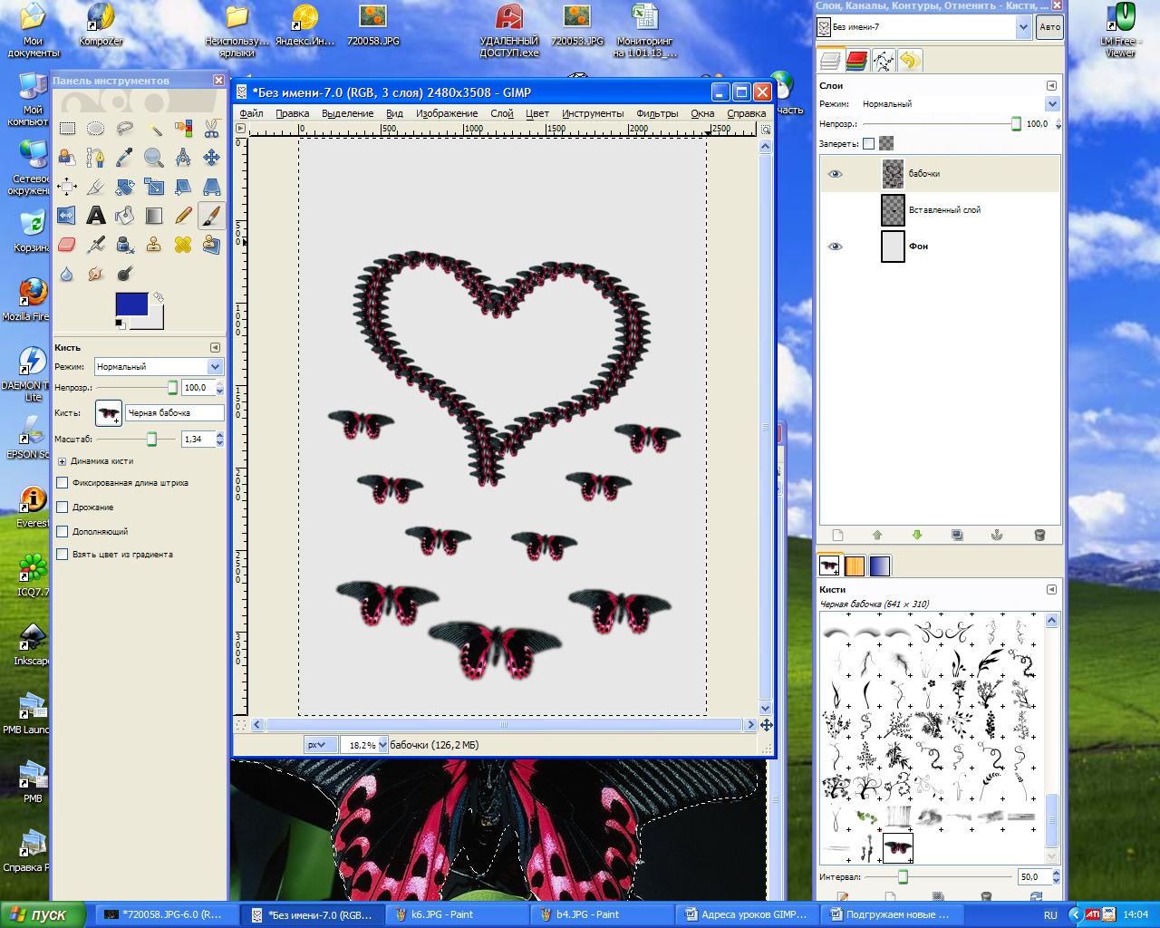This screenshot has width=1160, height=928.
Task: Hide the Фон layer eye
Action: 835,246
